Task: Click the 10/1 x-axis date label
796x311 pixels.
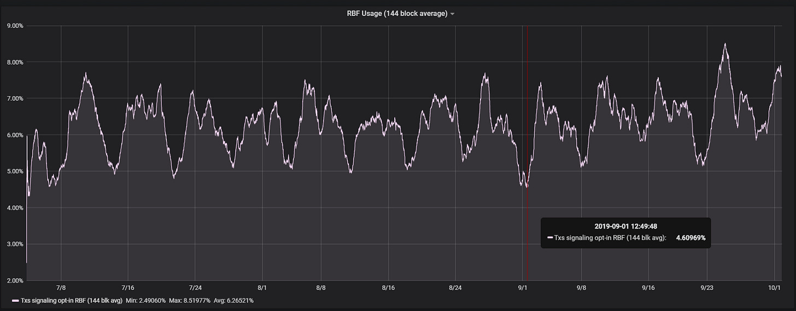Action: point(774,288)
